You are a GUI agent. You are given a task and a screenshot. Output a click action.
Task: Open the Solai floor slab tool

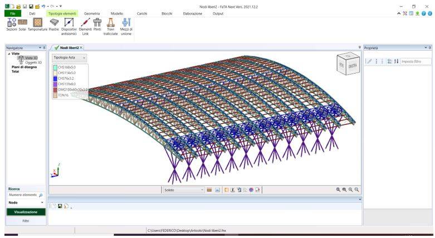22,25
